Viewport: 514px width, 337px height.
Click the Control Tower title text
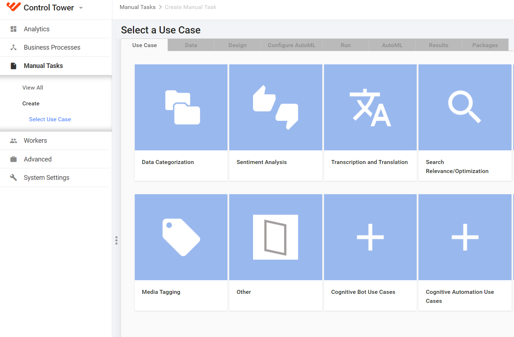pyautogui.click(x=49, y=8)
